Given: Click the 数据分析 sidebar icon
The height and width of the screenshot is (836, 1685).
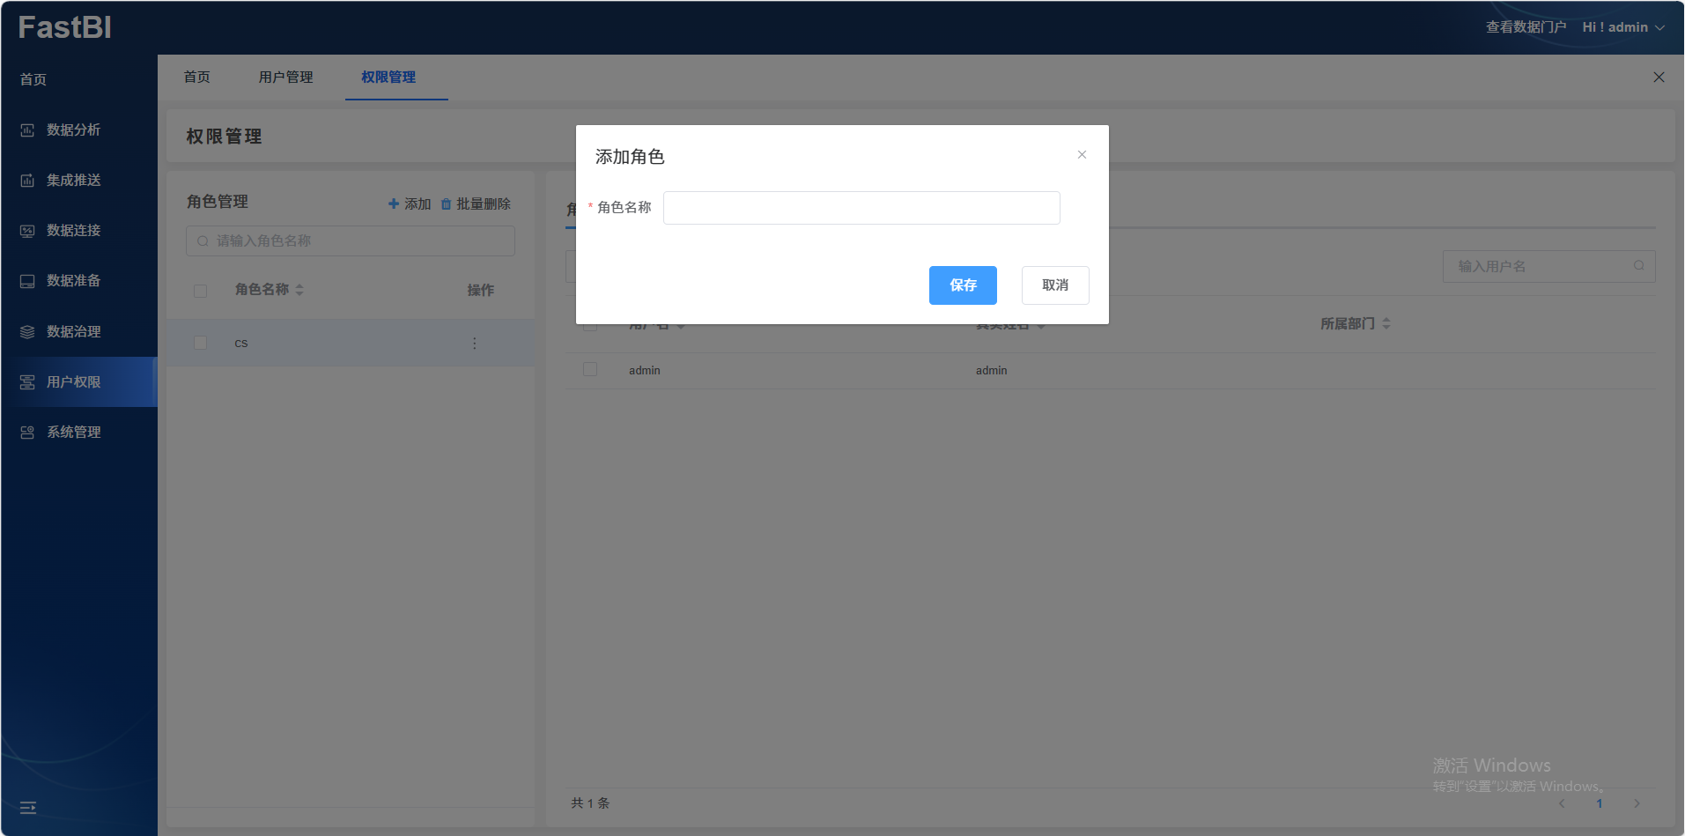Looking at the screenshot, I should point(27,130).
